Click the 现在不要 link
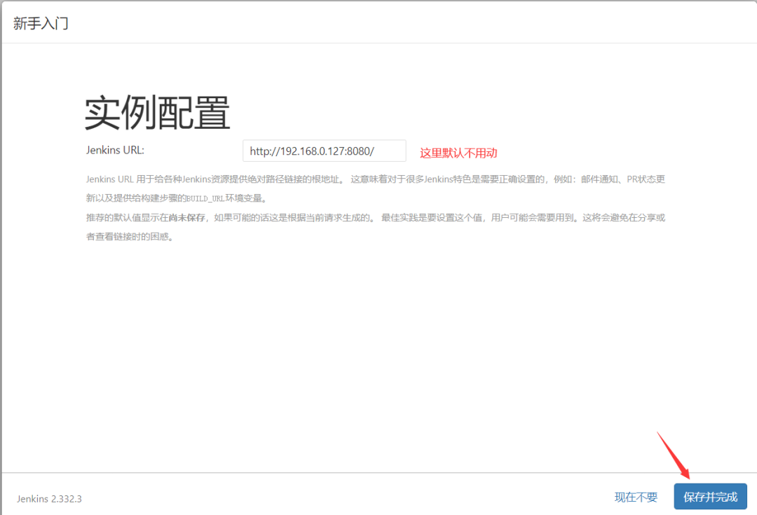Image resolution: width=757 pixels, height=515 pixels. (634, 497)
